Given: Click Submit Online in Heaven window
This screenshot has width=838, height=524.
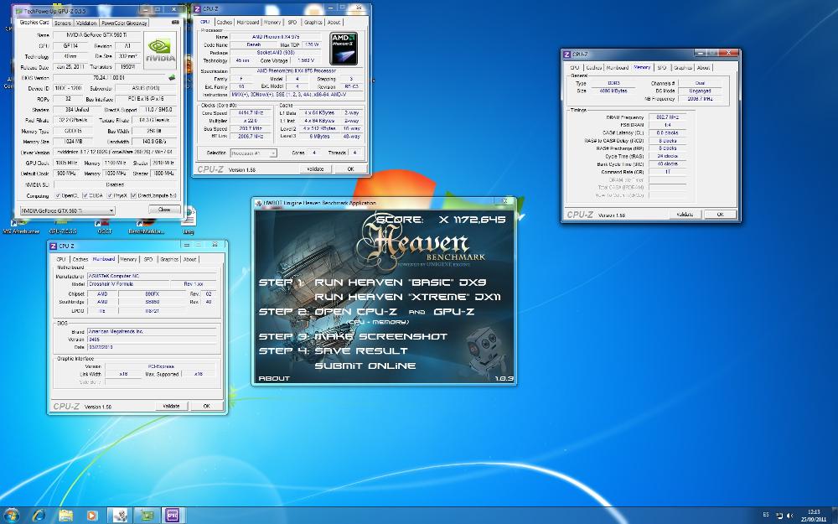Looking at the screenshot, I should (x=365, y=366).
